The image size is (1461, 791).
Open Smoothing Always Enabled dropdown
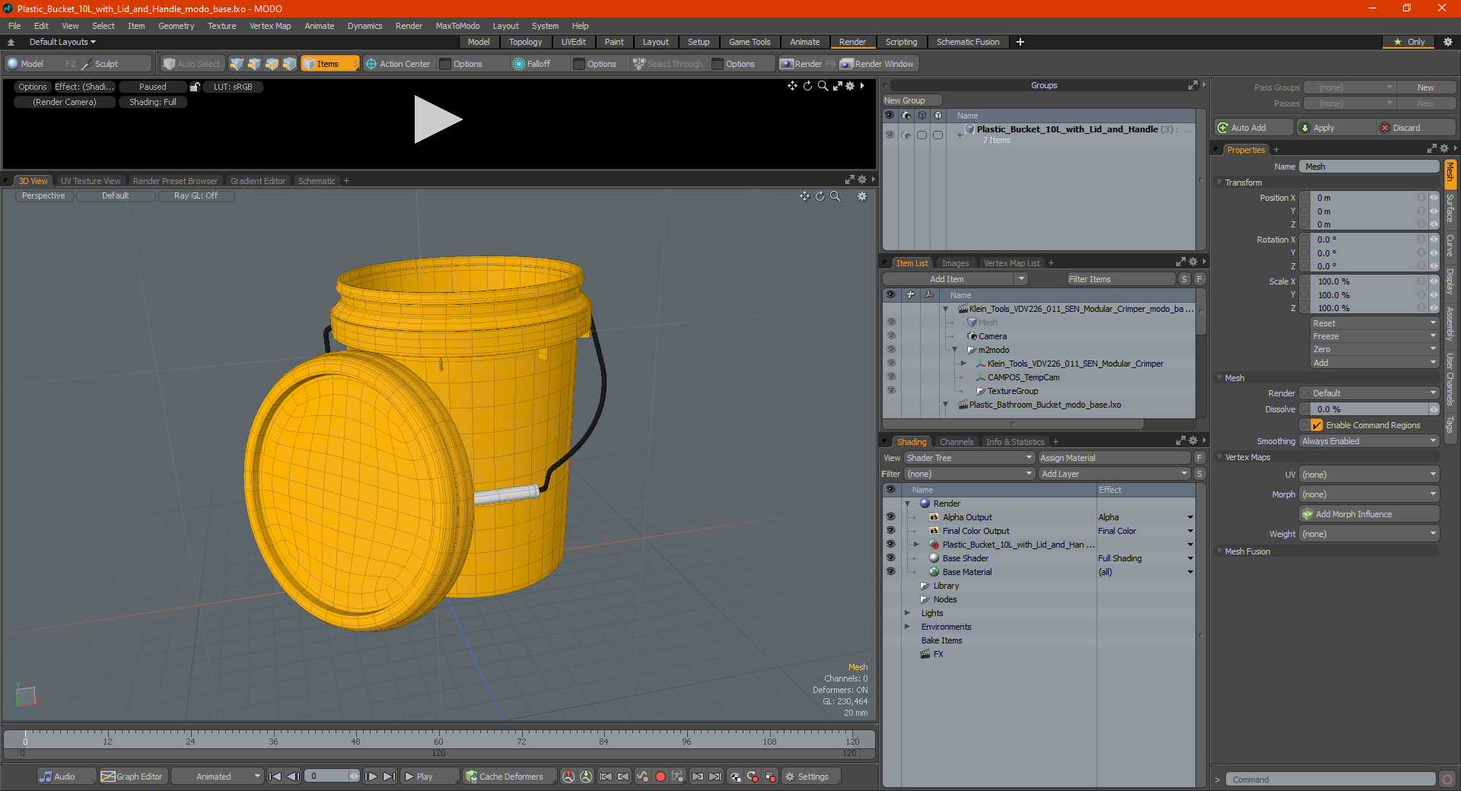click(x=1369, y=441)
